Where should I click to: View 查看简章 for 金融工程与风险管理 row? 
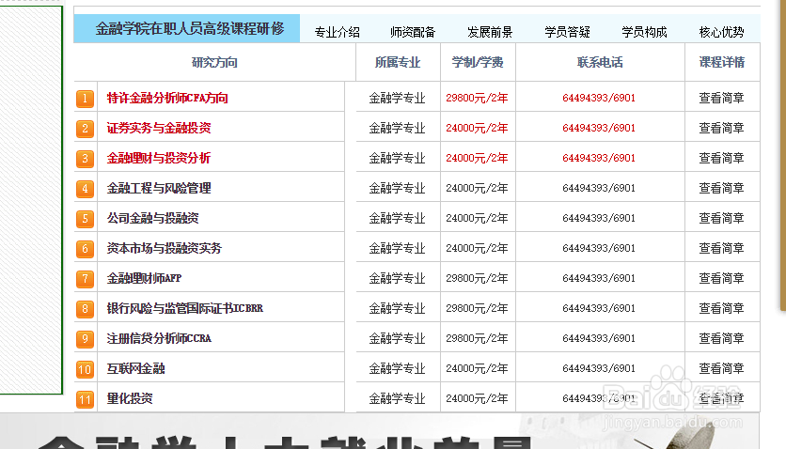[721, 188]
